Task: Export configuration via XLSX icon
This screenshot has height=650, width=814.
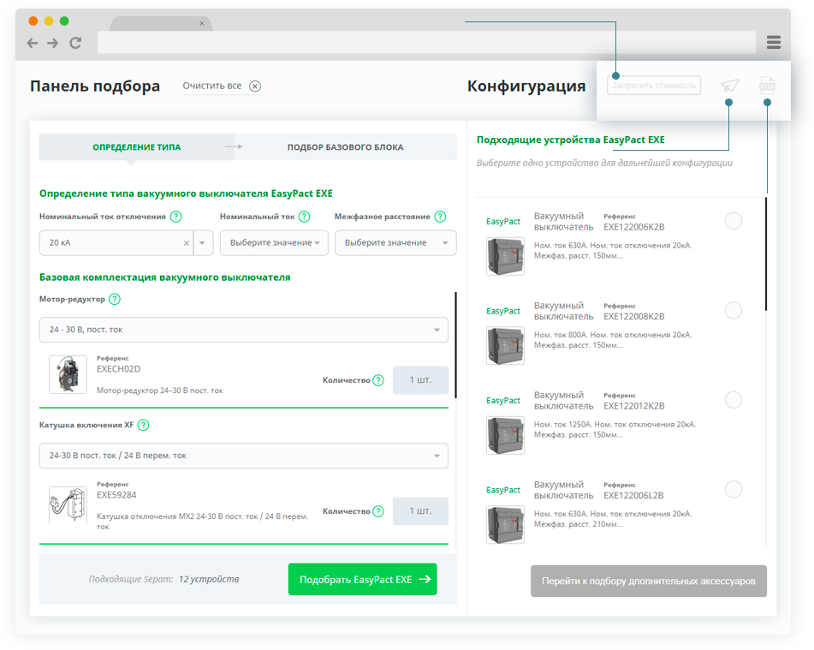Action: (x=767, y=86)
